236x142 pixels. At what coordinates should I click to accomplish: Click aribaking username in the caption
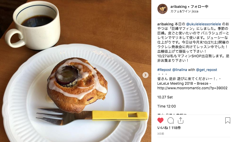pos(165,24)
